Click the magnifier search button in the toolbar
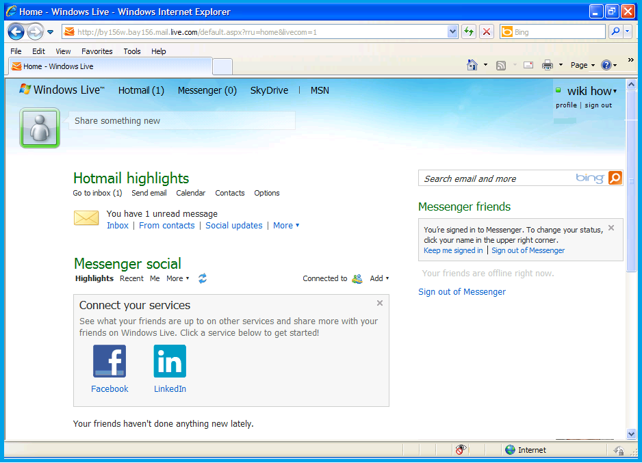The height and width of the screenshot is (463, 642). pyautogui.click(x=615, y=31)
